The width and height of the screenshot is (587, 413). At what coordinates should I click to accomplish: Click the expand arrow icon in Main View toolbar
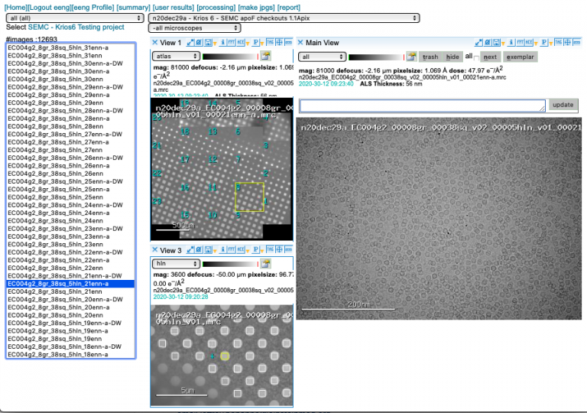[478, 42]
